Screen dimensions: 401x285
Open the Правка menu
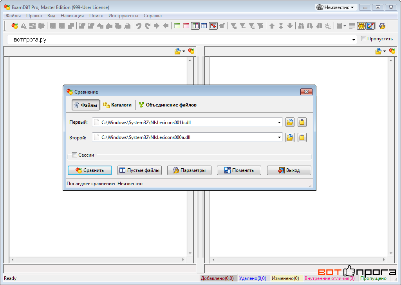coord(34,16)
